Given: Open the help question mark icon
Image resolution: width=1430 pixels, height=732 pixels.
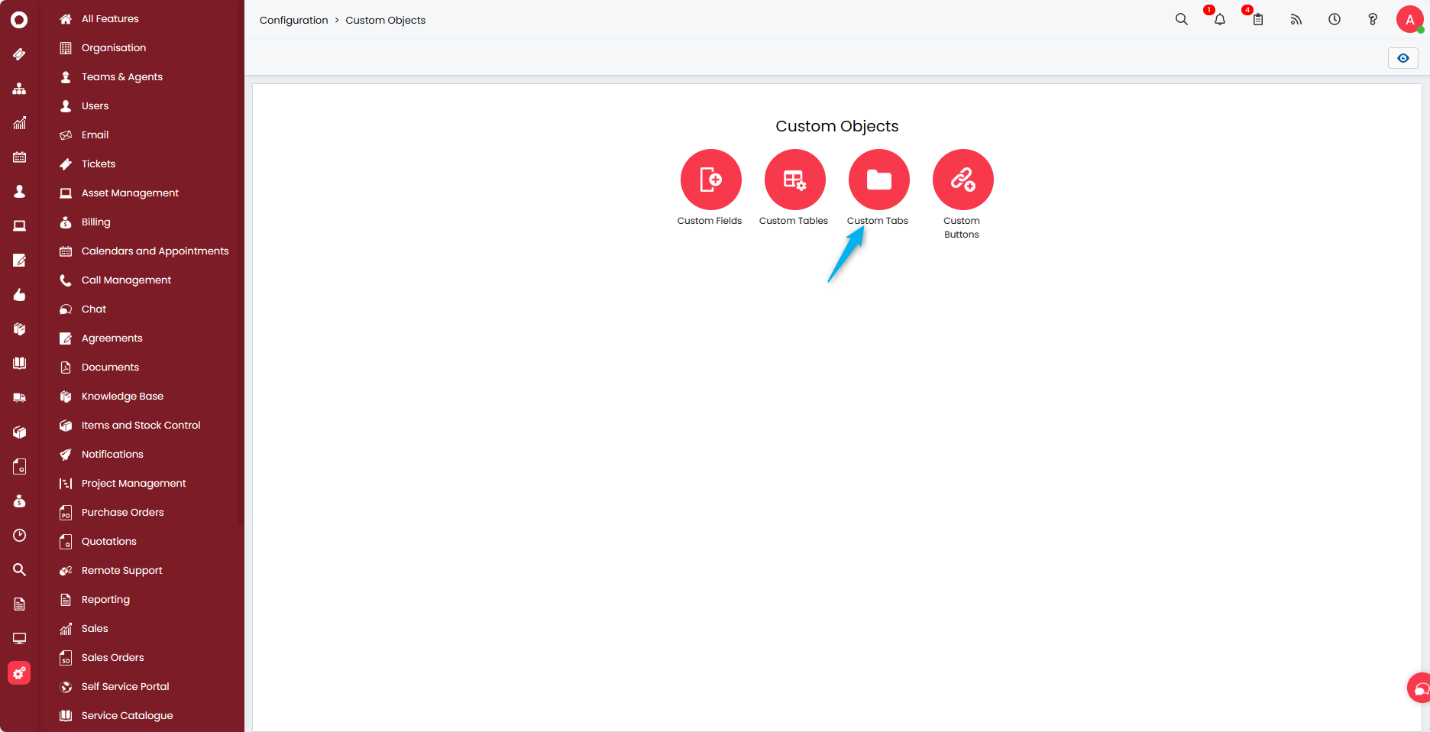Looking at the screenshot, I should 1372,20.
